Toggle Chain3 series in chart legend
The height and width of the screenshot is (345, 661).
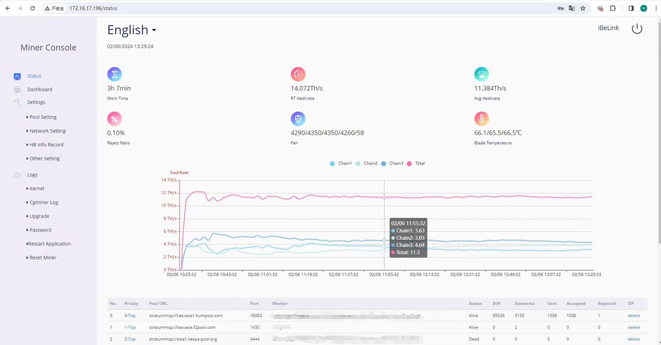tap(392, 163)
